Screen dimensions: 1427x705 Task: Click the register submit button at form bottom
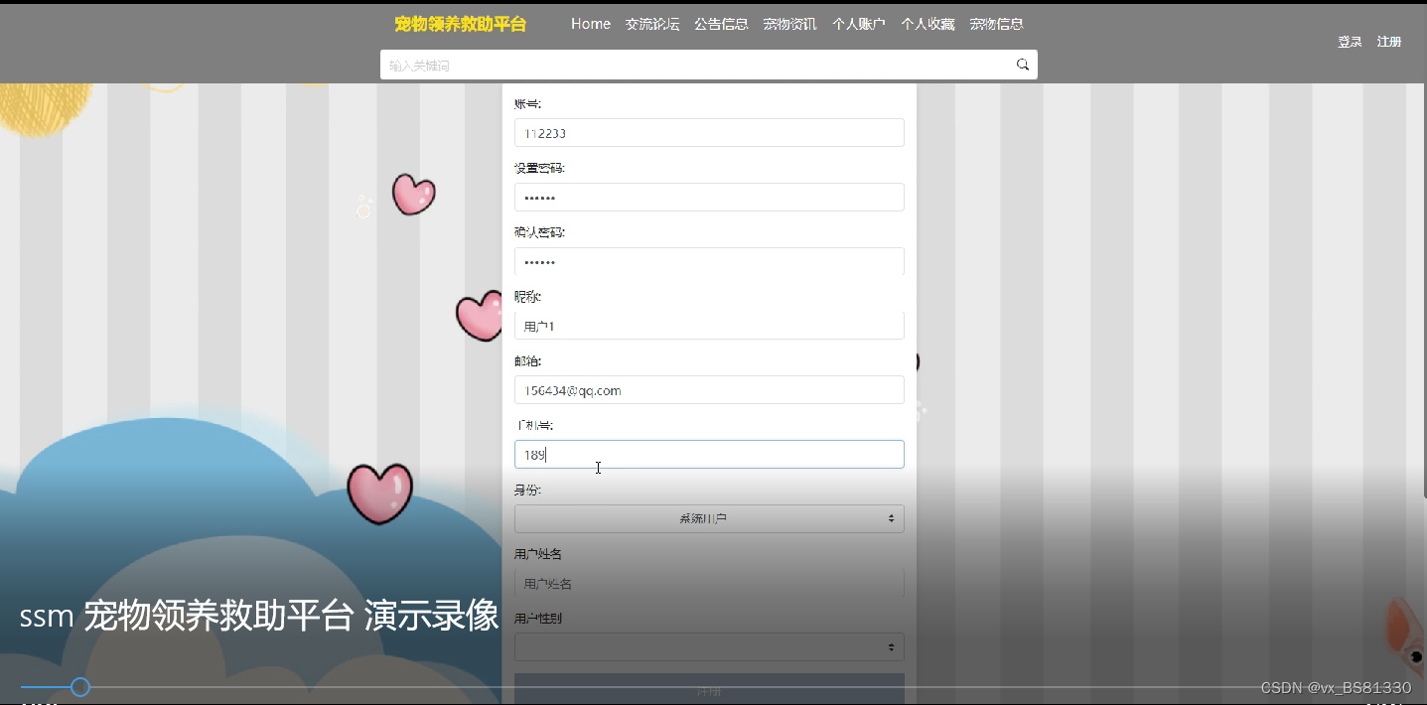click(x=709, y=689)
